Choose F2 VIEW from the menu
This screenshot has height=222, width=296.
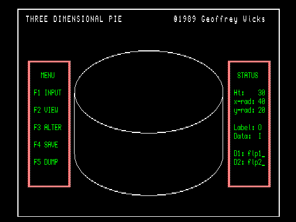click(x=46, y=110)
